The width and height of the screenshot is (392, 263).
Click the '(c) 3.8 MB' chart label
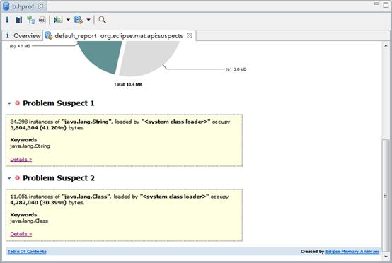point(236,69)
